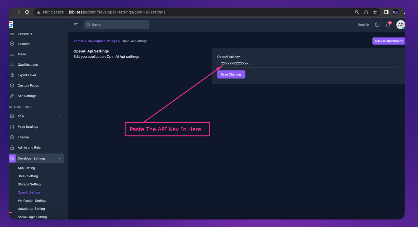Toggle dark mode moon icon
The width and height of the screenshot is (418, 227).
click(x=377, y=25)
